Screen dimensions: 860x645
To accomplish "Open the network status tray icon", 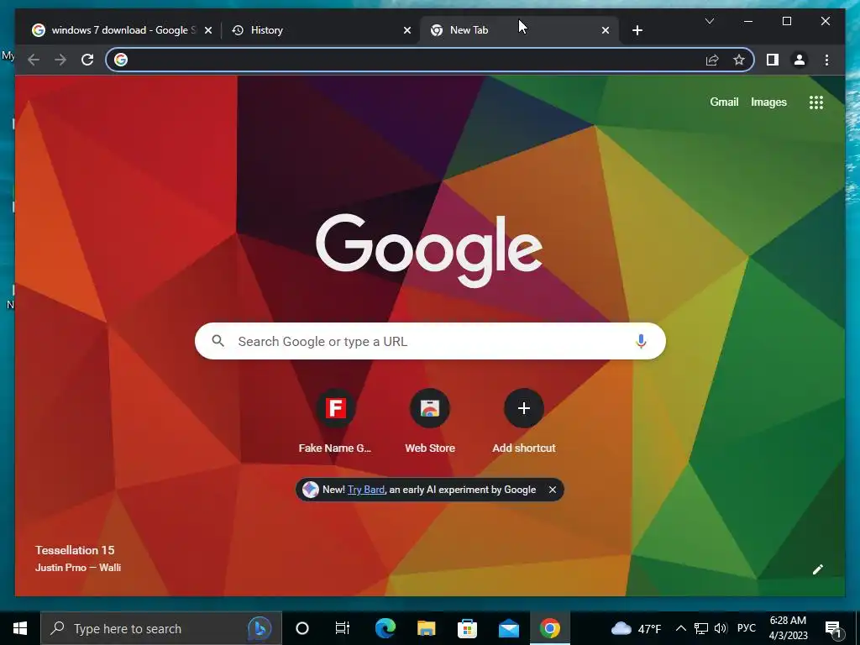I will [x=701, y=628].
